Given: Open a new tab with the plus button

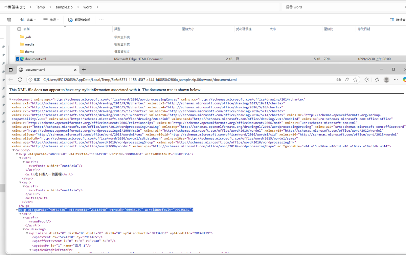Looking at the screenshot, I should [83, 70].
